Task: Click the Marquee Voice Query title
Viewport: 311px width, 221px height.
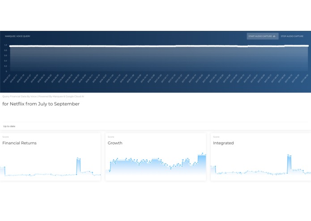Action: (x=17, y=36)
